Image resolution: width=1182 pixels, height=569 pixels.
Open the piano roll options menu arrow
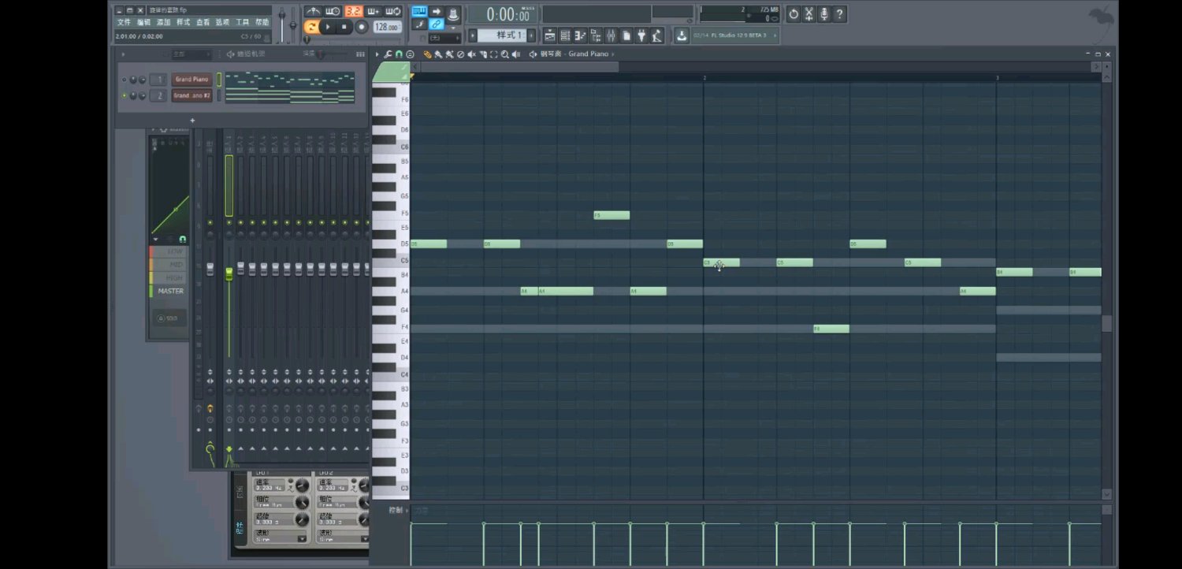377,54
